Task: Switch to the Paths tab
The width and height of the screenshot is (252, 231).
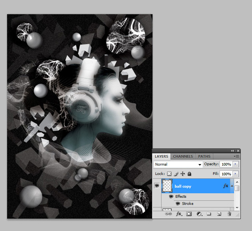Action: pos(204,156)
